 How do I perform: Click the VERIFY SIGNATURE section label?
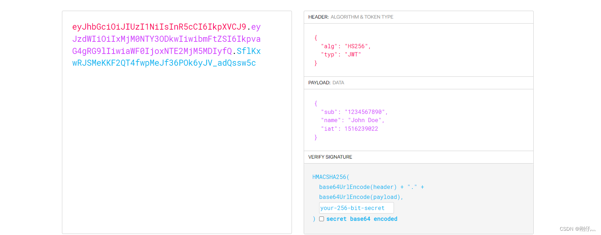(330, 157)
